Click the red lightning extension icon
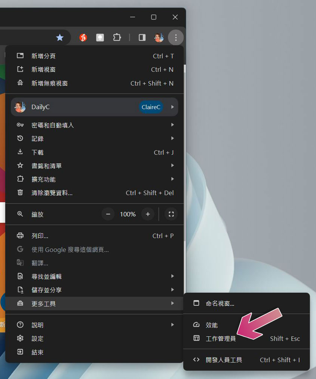316x379 pixels. pyautogui.click(x=83, y=37)
